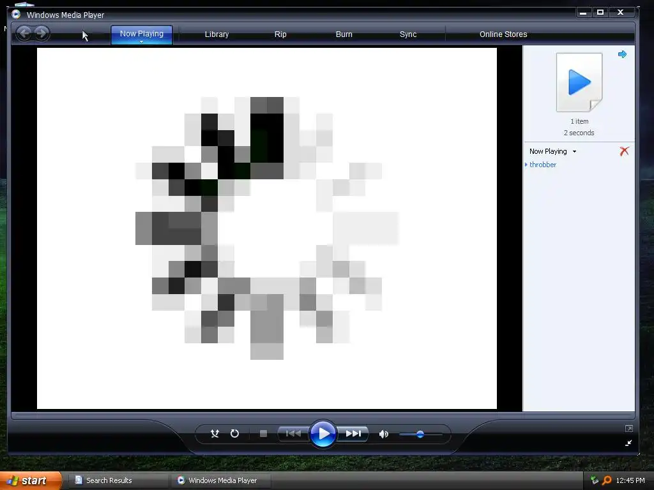654x490 pixels.
Task: Expand the Now Playing tab arrow
Action: click(141, 41)
